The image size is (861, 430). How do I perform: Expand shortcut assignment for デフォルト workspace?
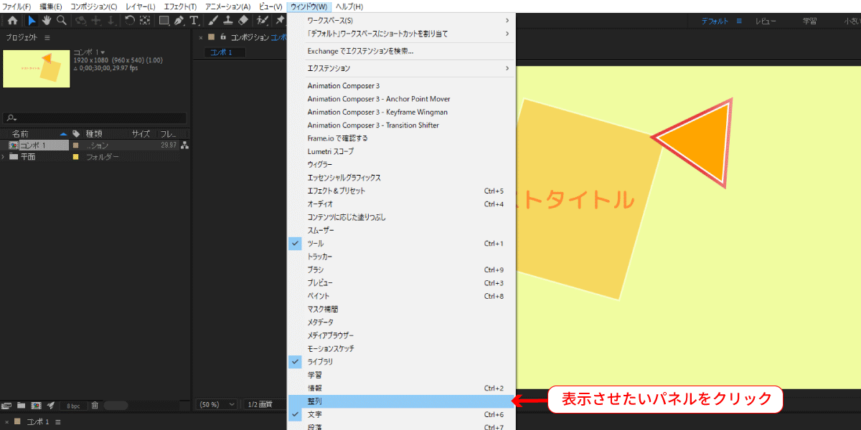tap(401, 34)
